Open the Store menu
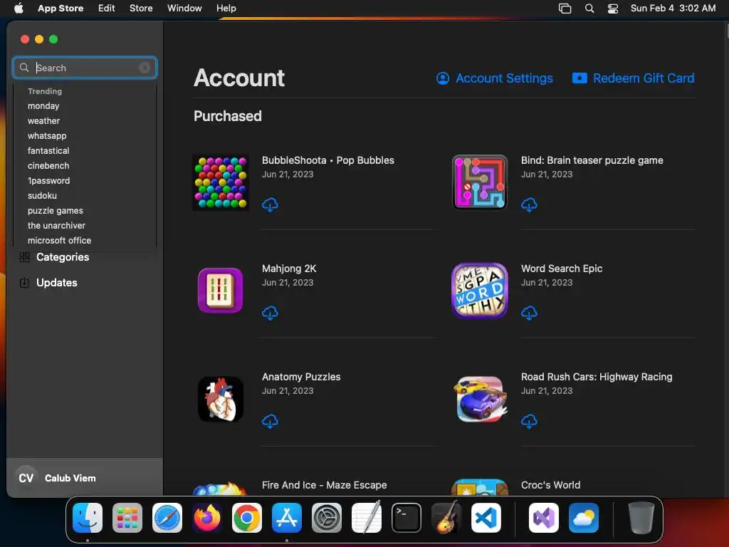The width and height of the screenshot is (729, 547). tap(141, 9)
